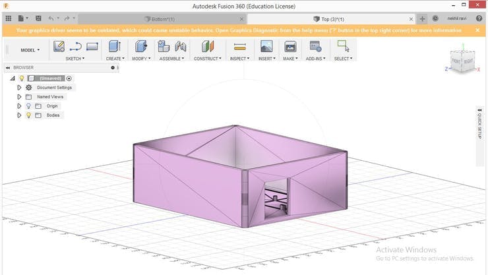Click the square opening in the box side

coord(276,197)
